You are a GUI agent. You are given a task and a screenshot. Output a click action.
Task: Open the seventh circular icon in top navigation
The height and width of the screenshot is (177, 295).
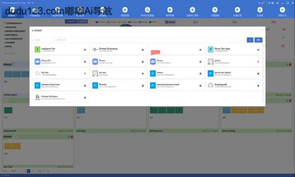(x=147, y=10)
